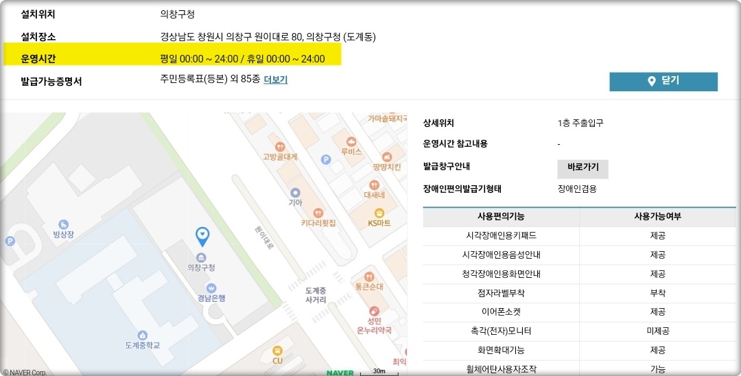Click the 키다리횟집 restaurant icon

click(318, 213)
